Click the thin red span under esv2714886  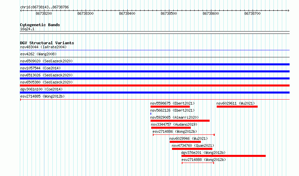coord(184,135)
